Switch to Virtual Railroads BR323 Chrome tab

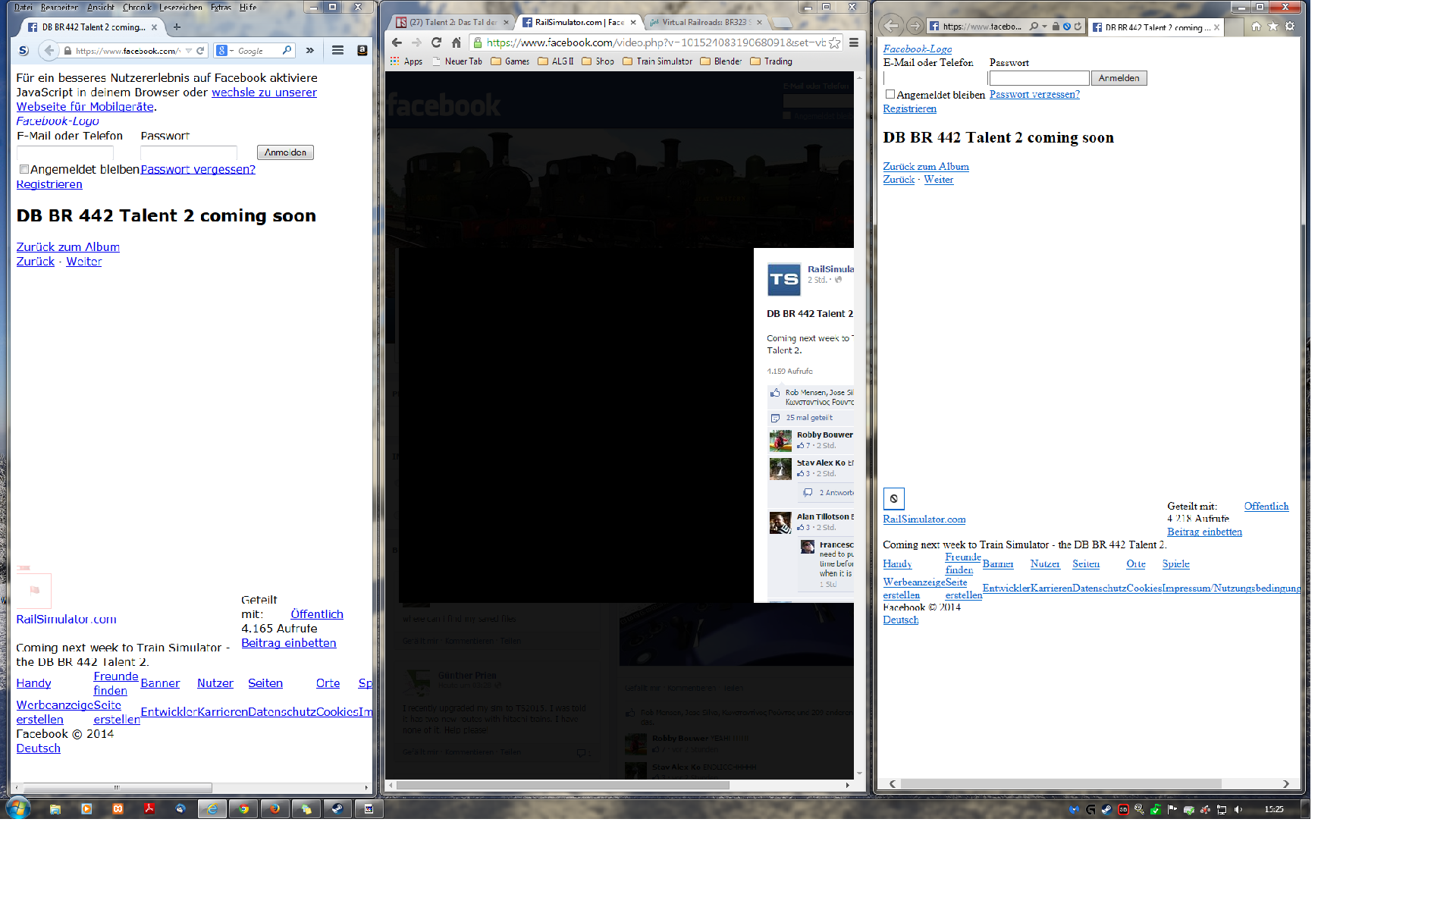pos(704,22)
